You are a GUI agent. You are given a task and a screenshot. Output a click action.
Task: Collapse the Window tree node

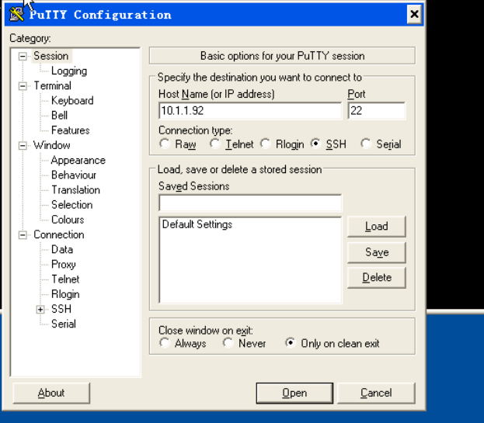(23, 145)
